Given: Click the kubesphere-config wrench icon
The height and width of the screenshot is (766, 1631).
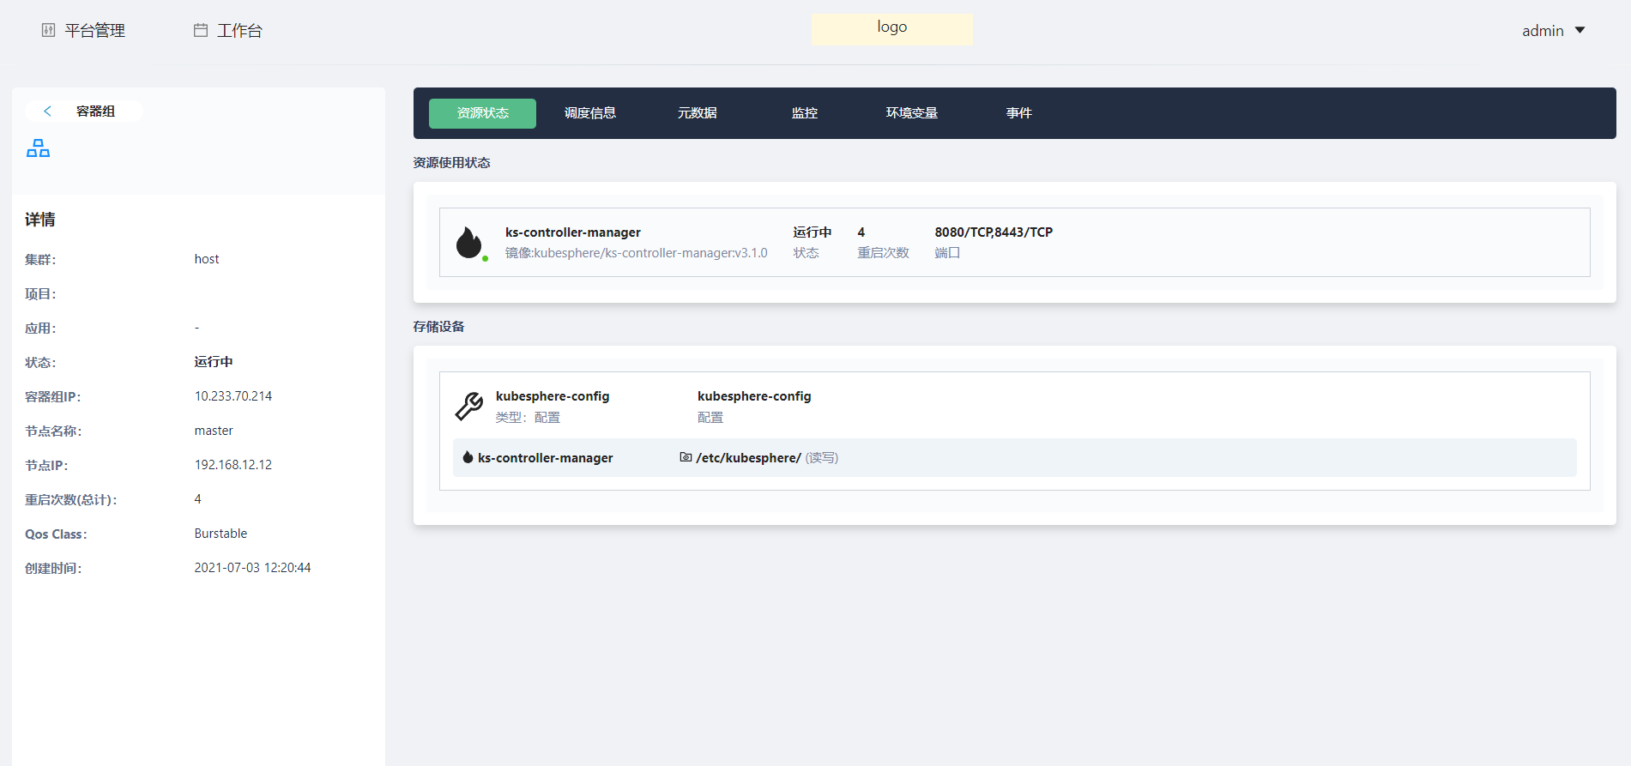Looking at the screenshot, I should [x=468, y=406].
